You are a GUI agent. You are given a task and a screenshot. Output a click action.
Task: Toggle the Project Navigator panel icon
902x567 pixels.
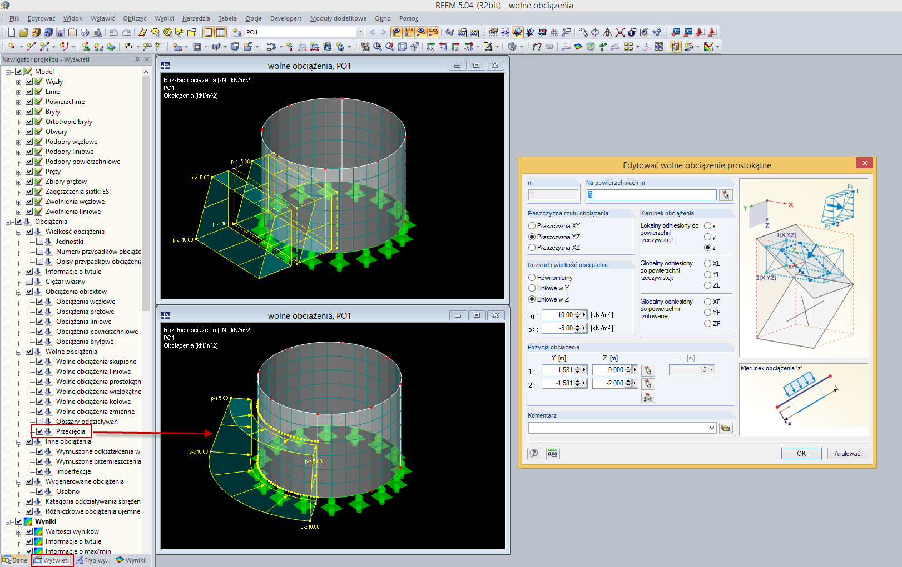(x=209, y=32)
